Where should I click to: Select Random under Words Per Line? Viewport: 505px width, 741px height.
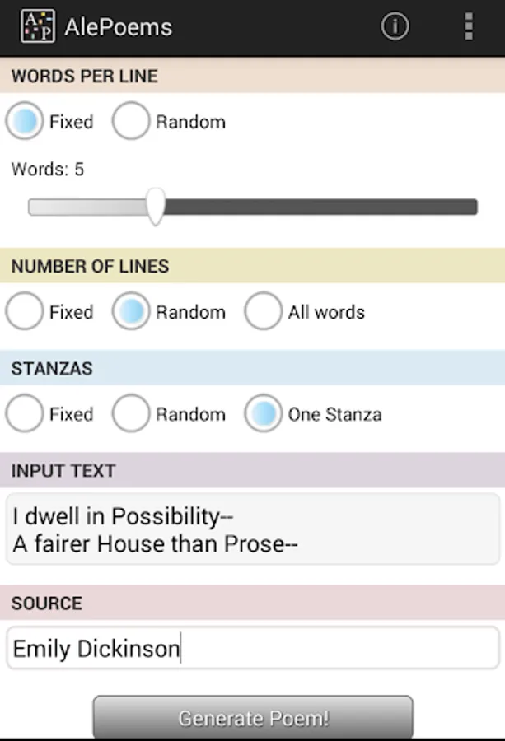[x=132, y=122]
